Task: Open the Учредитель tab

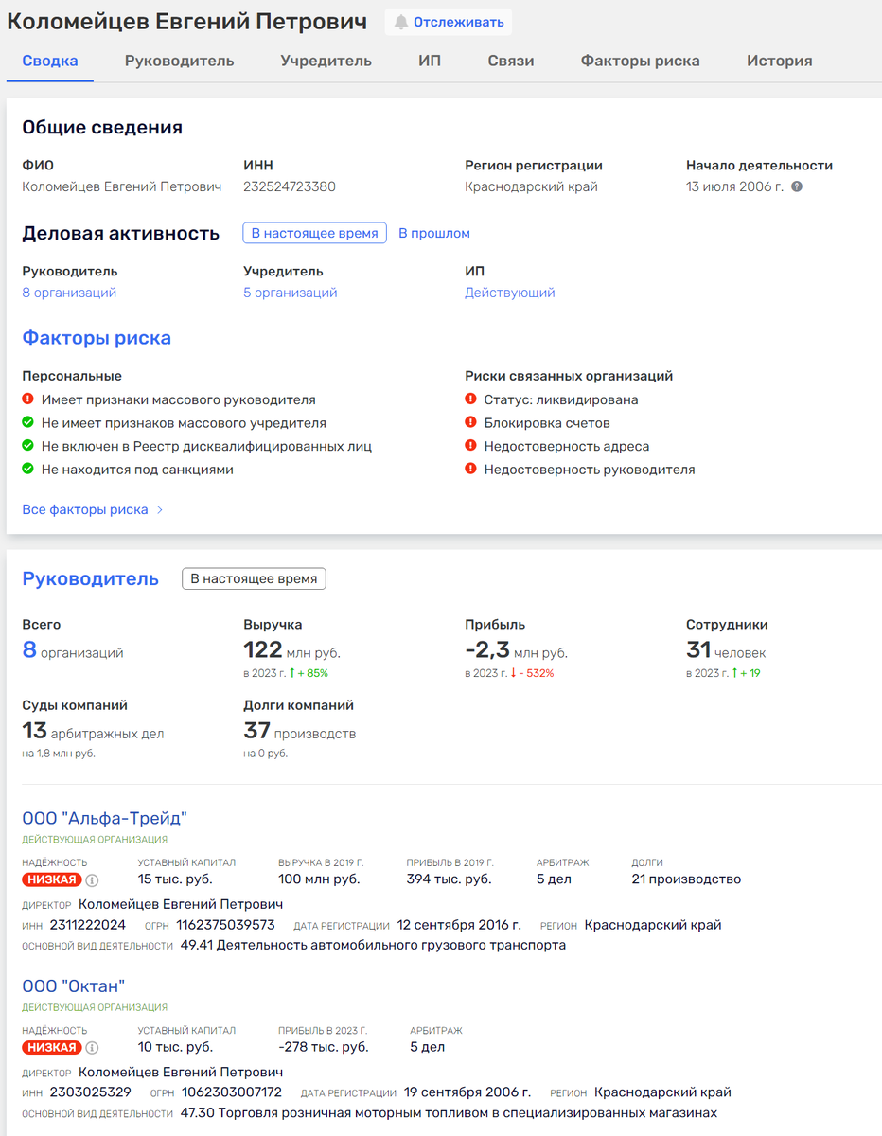Action: (326, 61)
